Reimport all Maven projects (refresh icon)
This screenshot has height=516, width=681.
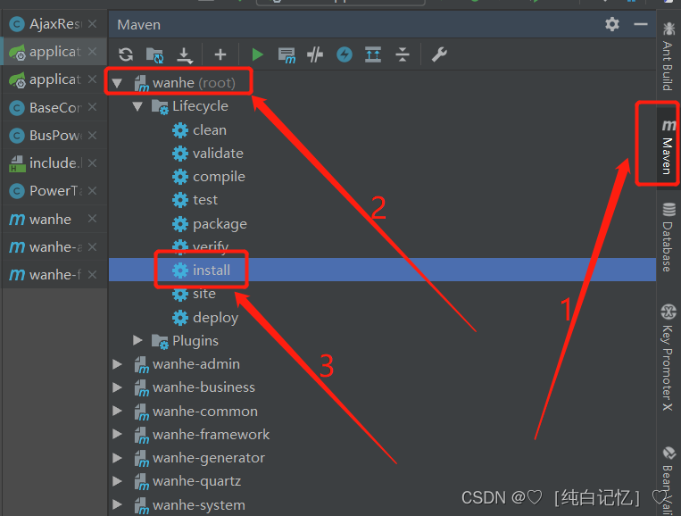point(126,54)
